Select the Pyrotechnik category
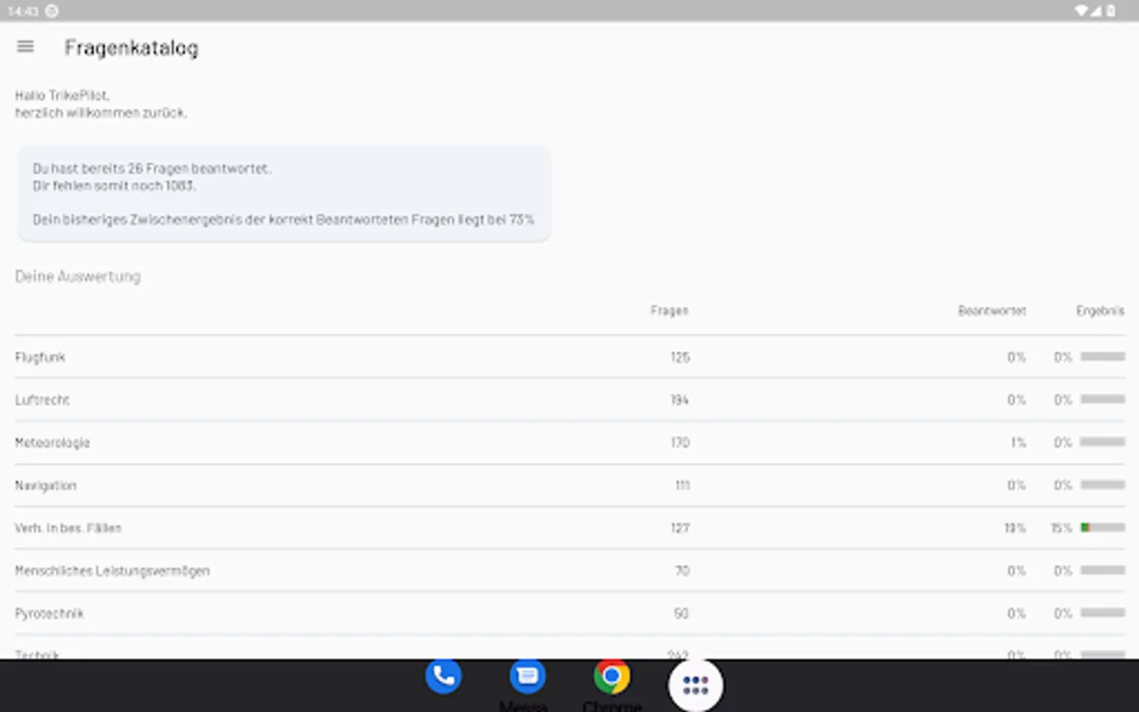The image size is (1139, 712). 569,613
